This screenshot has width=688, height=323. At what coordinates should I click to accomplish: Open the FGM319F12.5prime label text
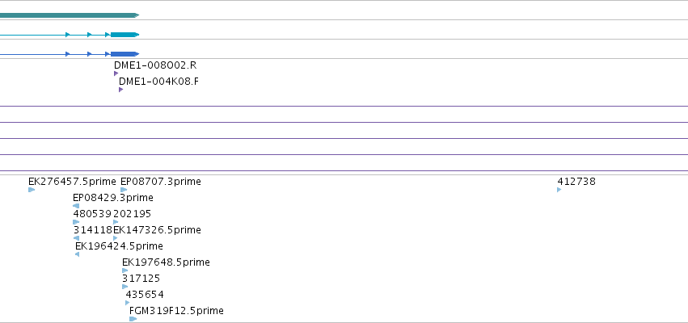point(176,311)
